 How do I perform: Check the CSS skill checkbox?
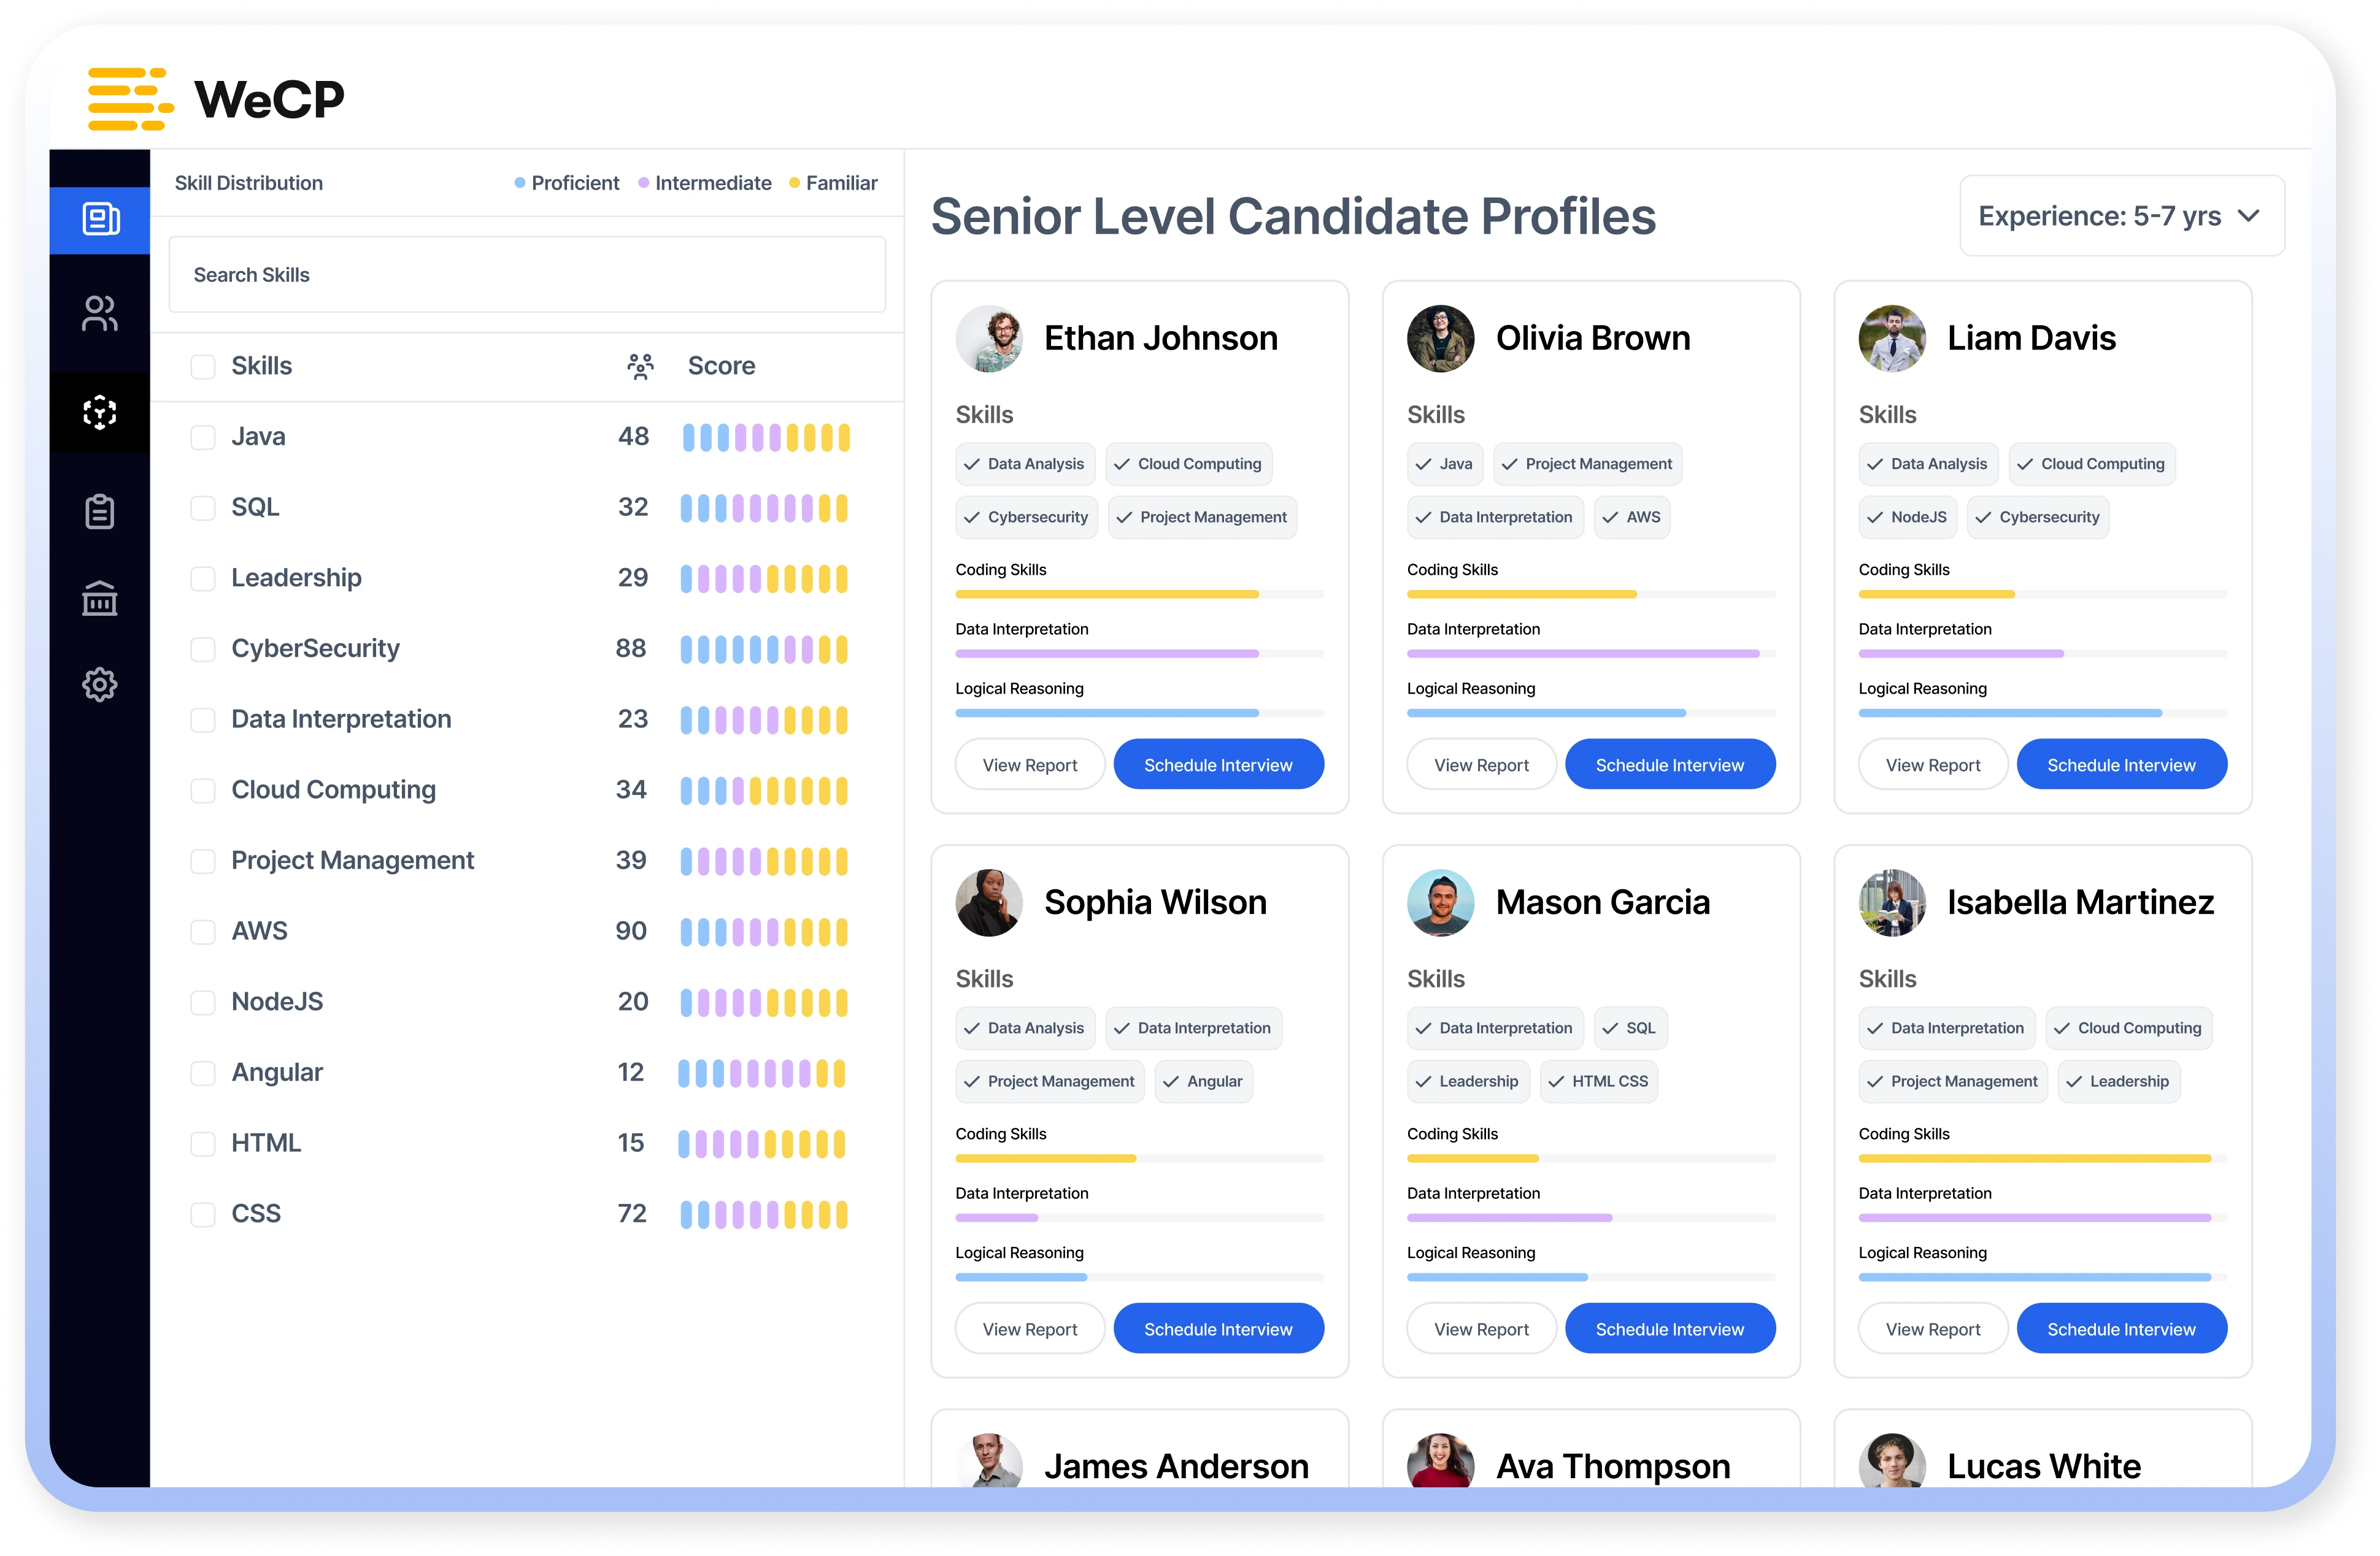click(203, 1214)
